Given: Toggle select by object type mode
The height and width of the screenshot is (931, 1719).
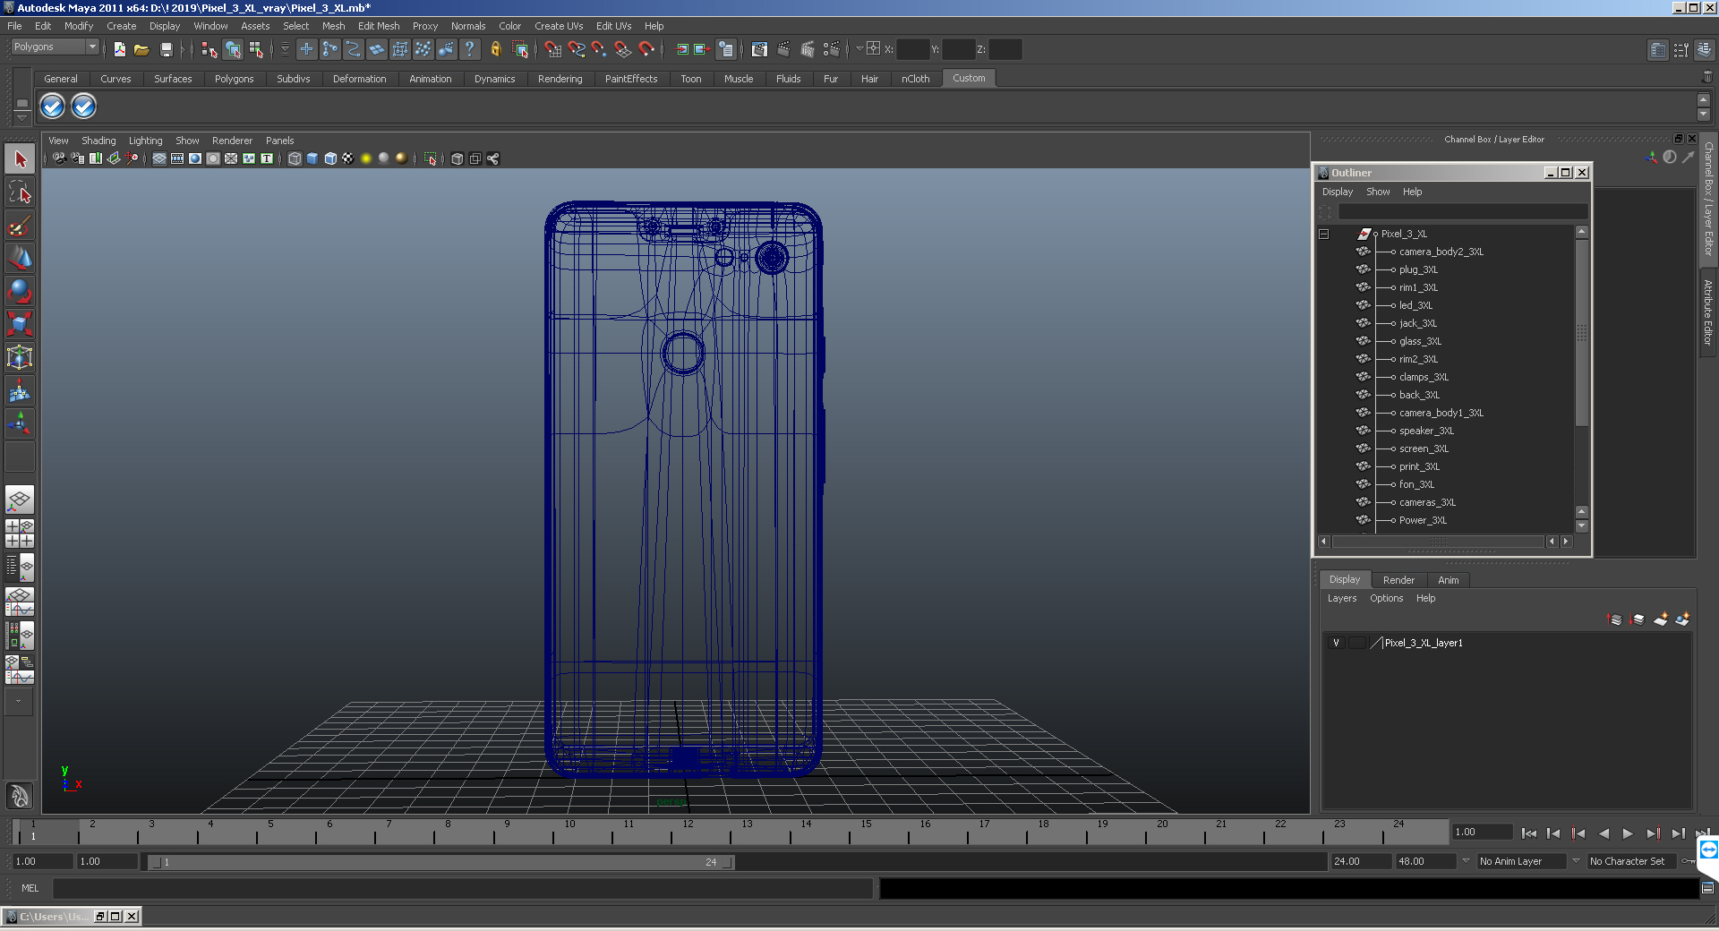Looking at the screenshot, I should pos(233,49).
